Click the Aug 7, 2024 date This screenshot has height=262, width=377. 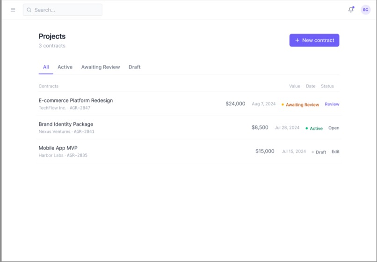tap(263, 104)
